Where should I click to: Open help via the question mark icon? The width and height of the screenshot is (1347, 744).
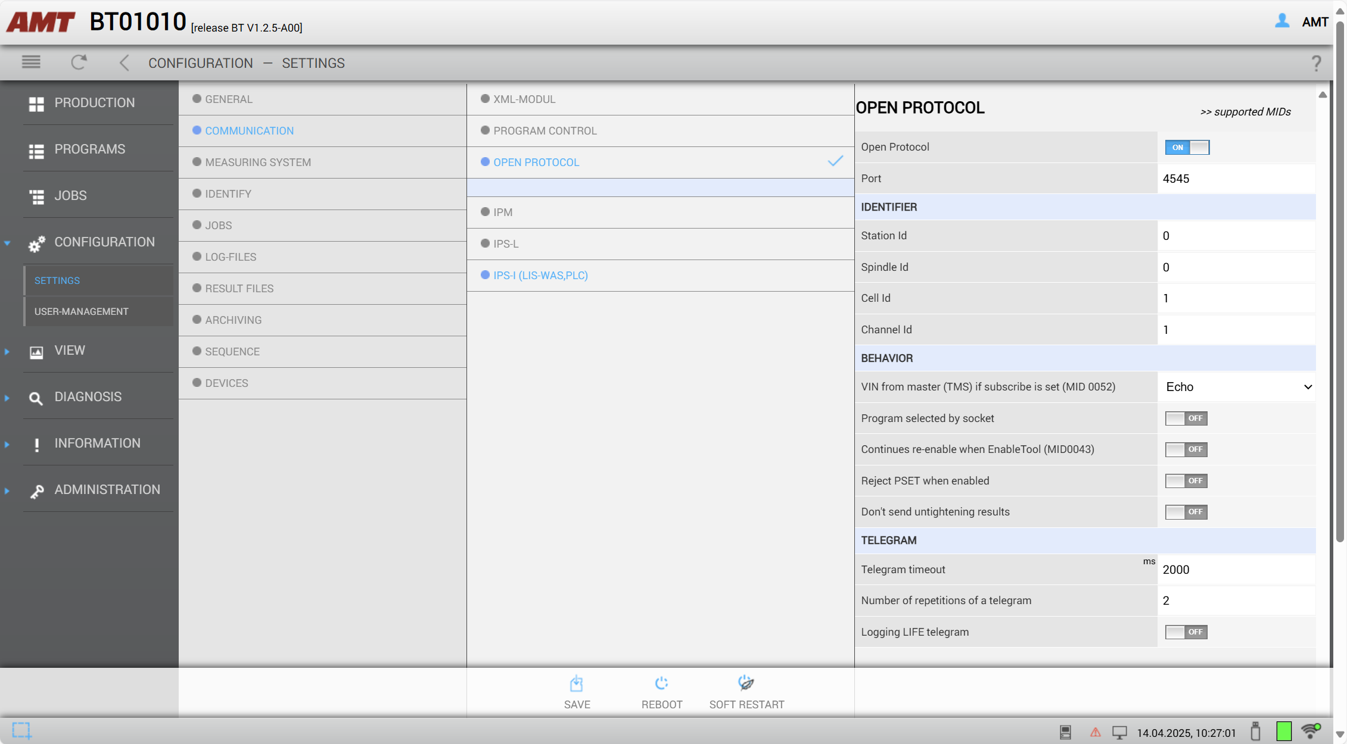1317,63
